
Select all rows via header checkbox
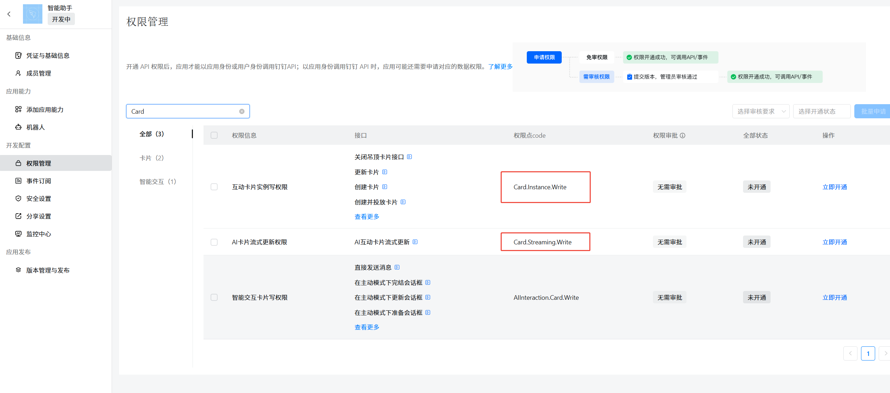[214, 135]
